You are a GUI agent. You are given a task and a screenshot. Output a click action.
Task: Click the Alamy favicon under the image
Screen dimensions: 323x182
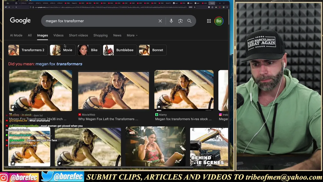(156, 115)
